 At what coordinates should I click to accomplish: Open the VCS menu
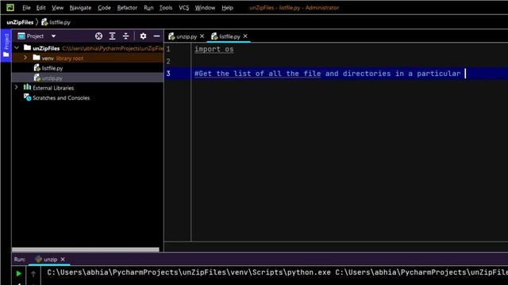point(183,8)
